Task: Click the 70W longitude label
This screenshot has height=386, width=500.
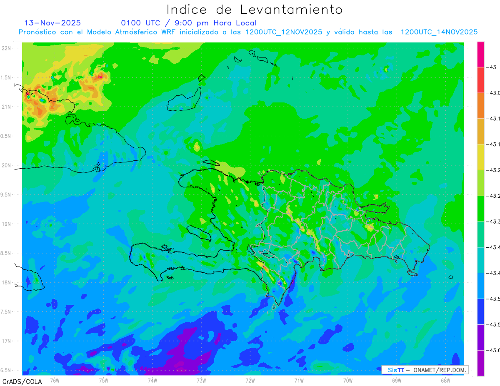Action: pos(348,381)
